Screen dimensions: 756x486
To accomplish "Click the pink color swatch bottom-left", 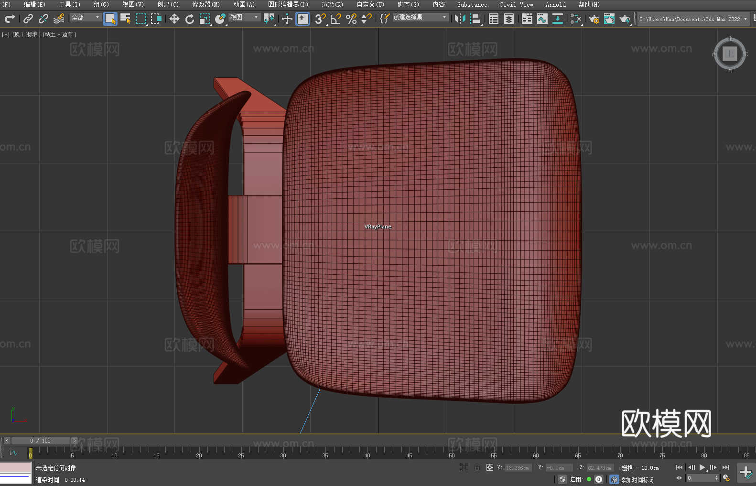I will 16,467.
